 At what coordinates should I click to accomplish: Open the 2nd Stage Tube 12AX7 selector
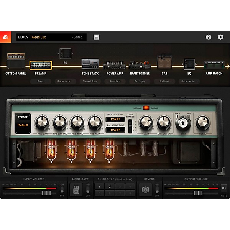pyautogui.click(x=115, y=130)
